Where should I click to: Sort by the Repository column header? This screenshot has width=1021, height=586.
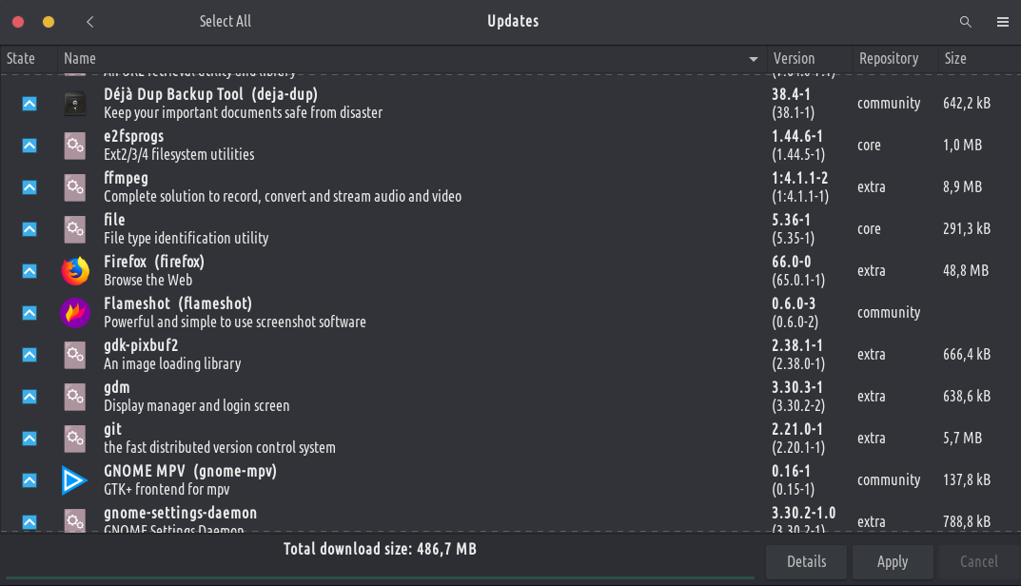tap(888, 59)
